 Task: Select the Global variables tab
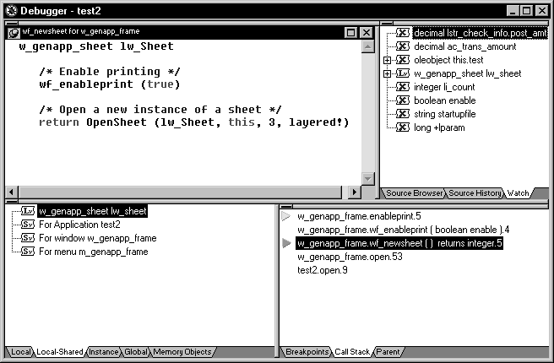click(136, 352)
